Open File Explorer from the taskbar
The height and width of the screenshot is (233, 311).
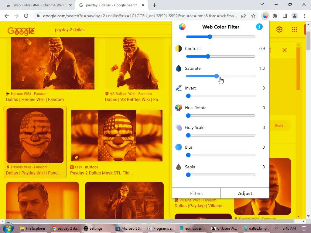pyautogui.click(x=33, y=228)
